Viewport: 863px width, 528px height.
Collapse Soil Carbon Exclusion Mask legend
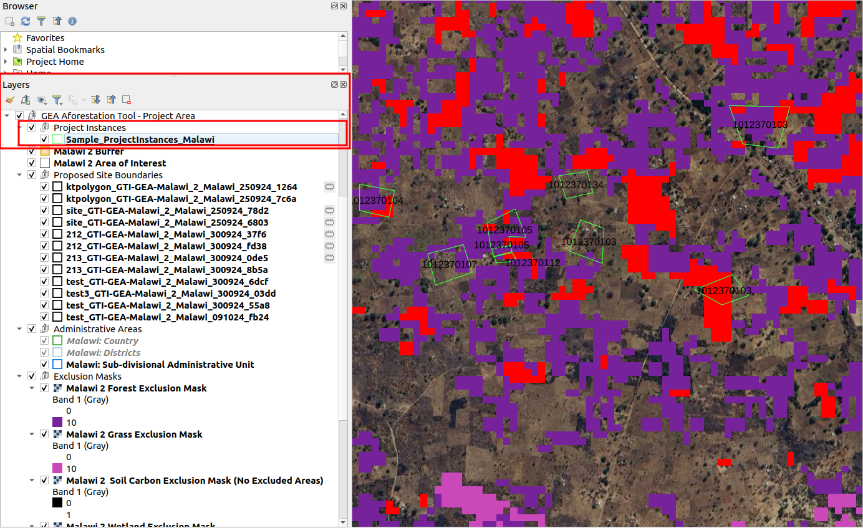pyautogui.click(x=32, y=481)
